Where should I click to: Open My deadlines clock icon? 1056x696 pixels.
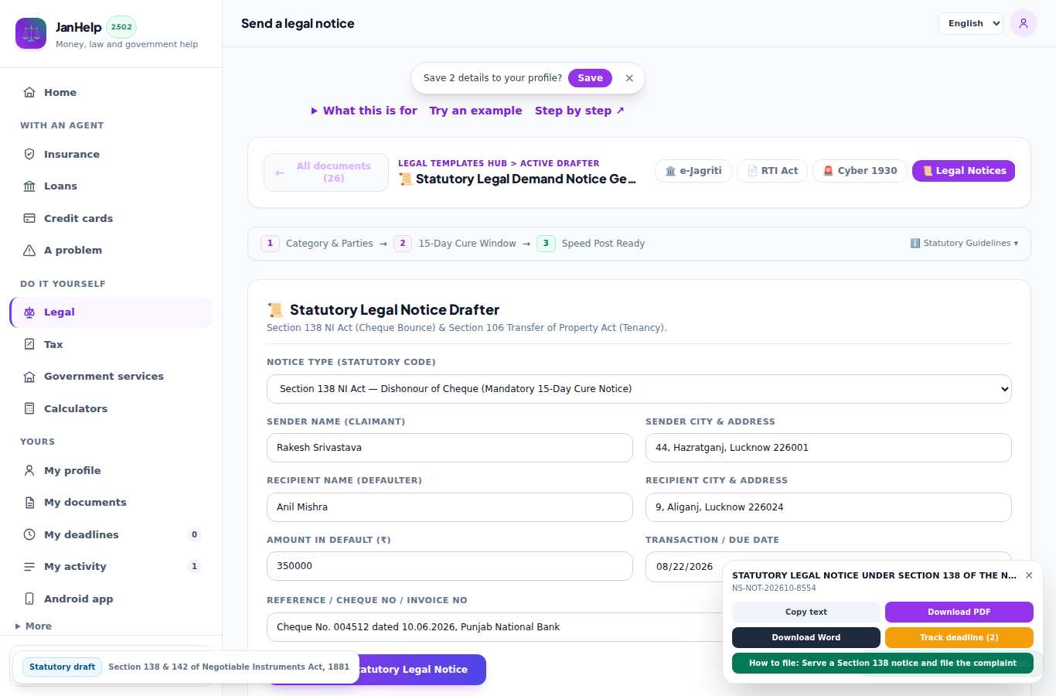tap(29, 534)
